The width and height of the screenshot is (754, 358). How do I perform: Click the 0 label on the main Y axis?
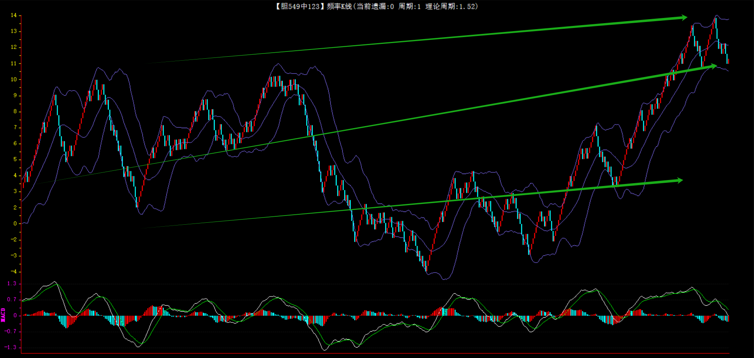(x=15, y=224)
